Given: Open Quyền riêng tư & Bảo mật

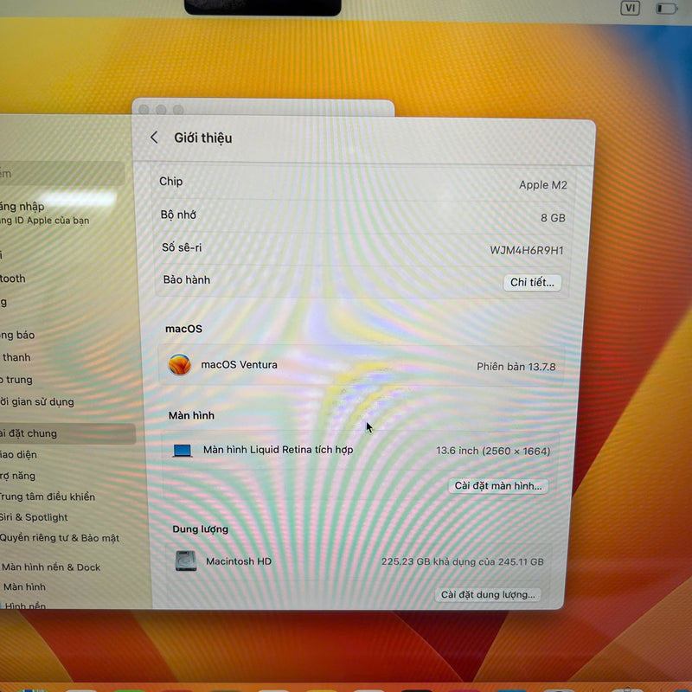Looking at the screenshot, I should click(59, 538).
